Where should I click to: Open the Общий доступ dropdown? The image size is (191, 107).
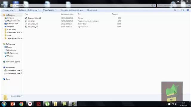pos(50,10)
